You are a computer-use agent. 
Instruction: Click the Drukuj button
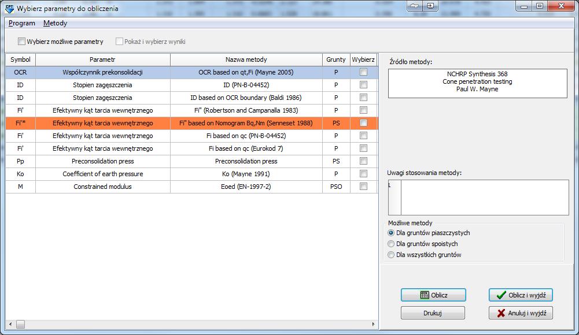click(433, 313)
